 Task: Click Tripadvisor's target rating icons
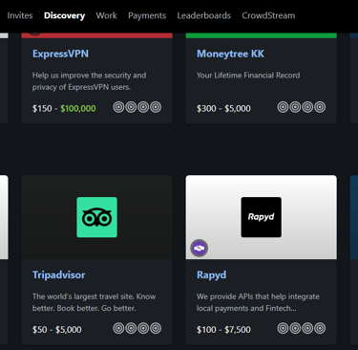(137, 328)
